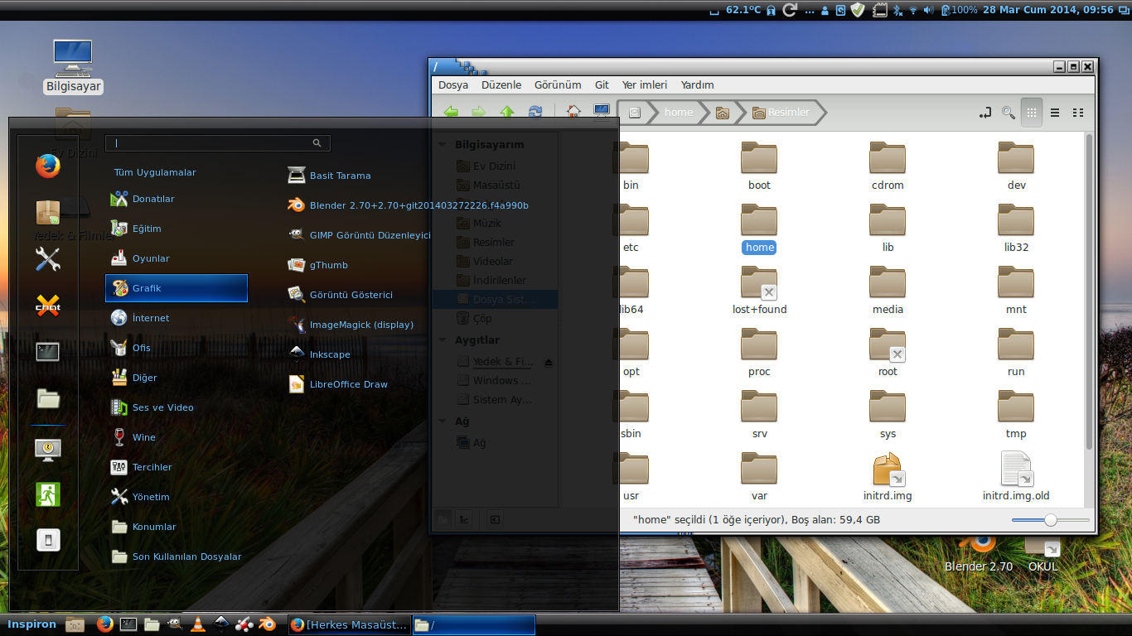Click the forward arrow in file manager
Image resolution: width=1132 pixels, height=636 pixels.
click(479, 113)
